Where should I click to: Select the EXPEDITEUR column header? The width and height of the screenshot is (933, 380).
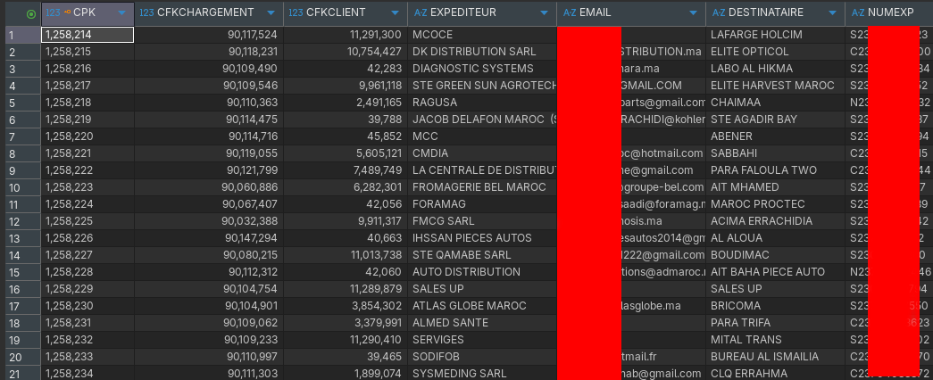point(482,13)
